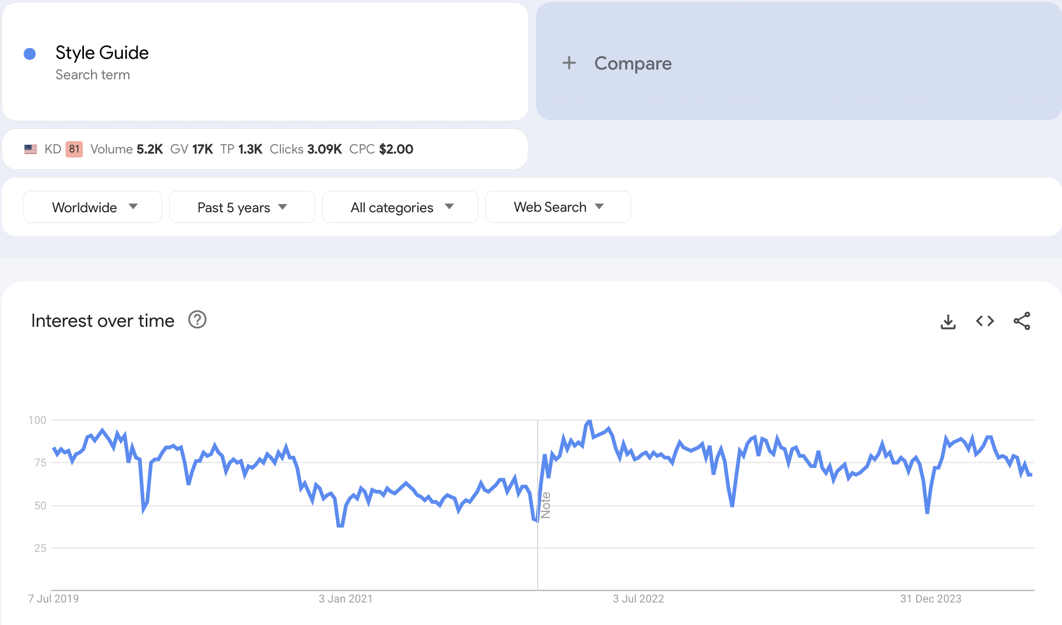Click the CPC $2.00 metric
1062x625 pixels.
tap(381, 149)
